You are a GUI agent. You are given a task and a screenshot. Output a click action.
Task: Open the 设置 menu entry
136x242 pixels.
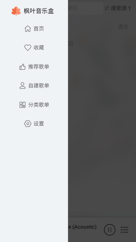coord(34,124)
